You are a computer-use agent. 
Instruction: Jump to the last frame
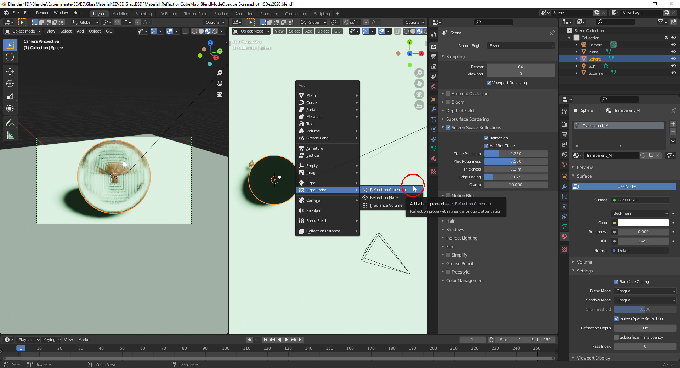pyautogui.click(x=301, y=340)
